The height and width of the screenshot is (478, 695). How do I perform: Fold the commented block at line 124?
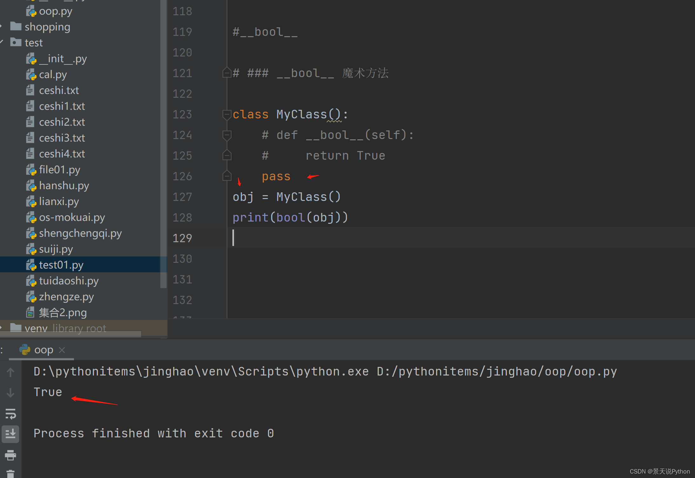(227, 136)
